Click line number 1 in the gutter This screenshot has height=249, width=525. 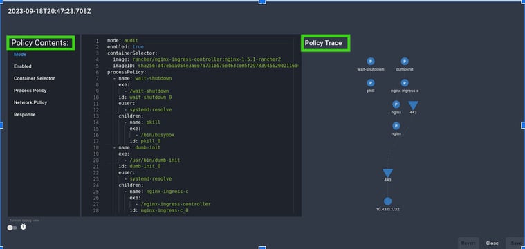[x=97, y=41]
